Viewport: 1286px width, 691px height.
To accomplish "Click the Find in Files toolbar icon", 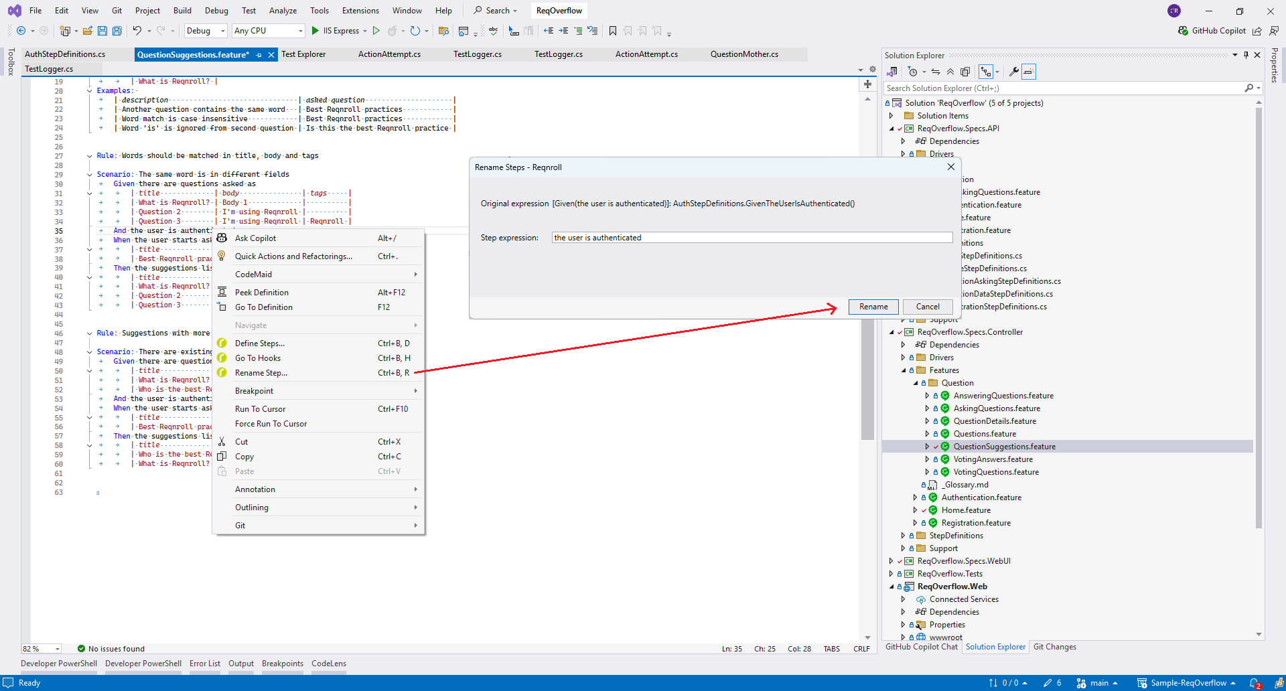I will point(443,31).
